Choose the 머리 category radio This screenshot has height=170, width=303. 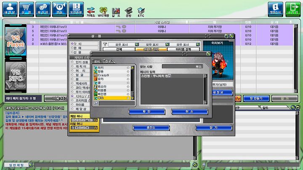pos(72,71)
